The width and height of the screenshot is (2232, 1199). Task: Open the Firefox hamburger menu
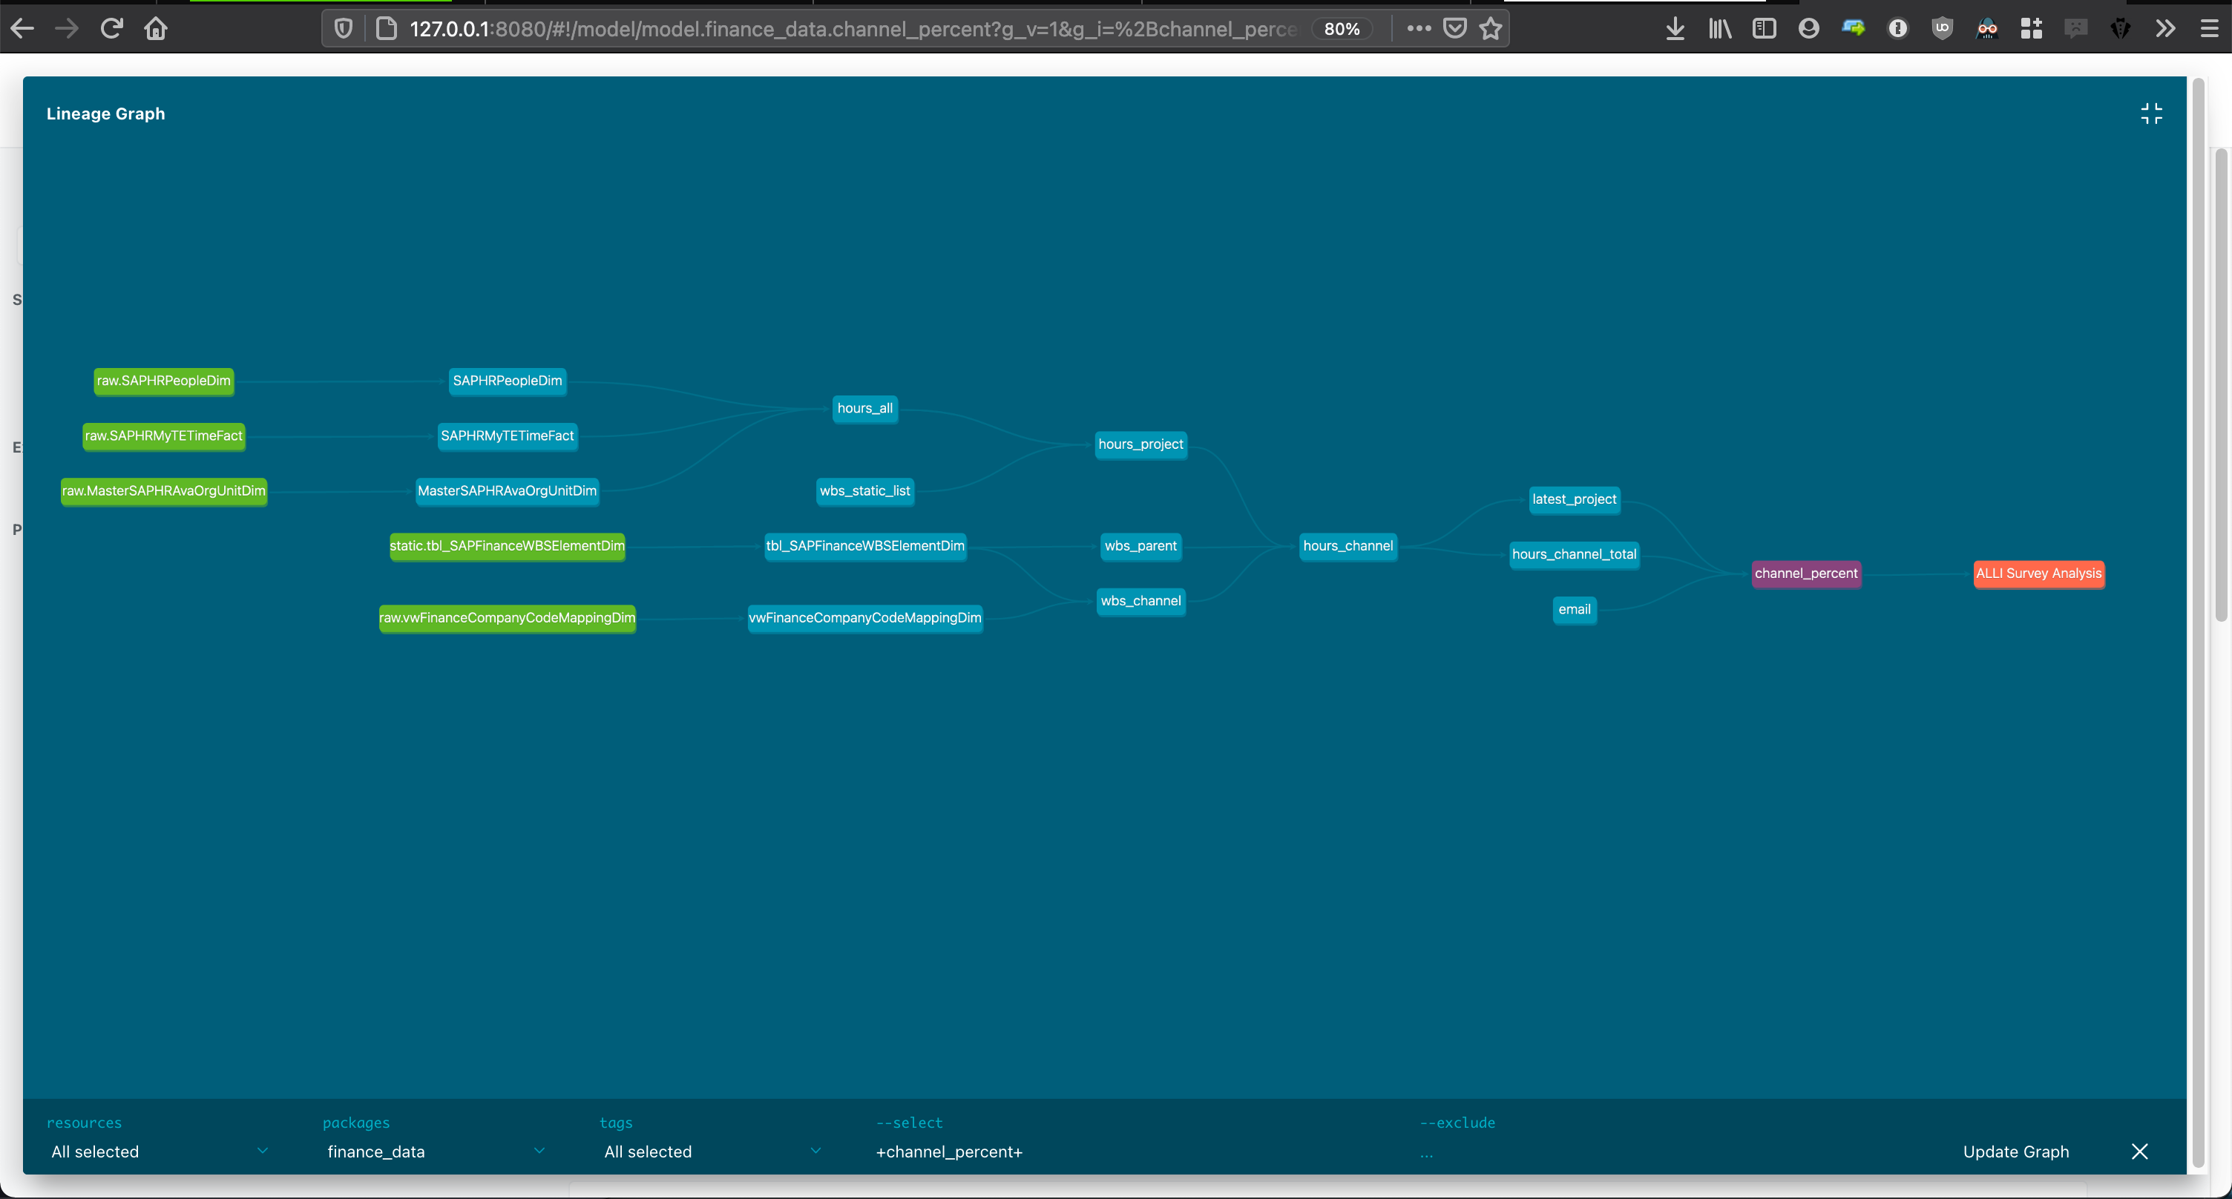tap(2208, 27)
